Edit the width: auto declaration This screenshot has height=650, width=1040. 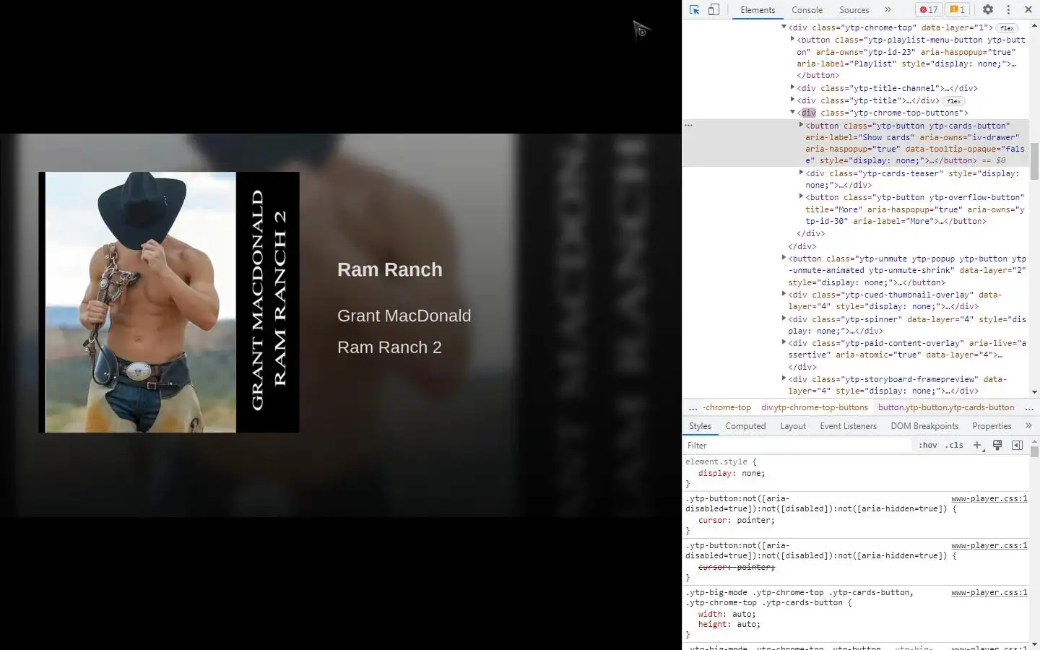point(727,615)
